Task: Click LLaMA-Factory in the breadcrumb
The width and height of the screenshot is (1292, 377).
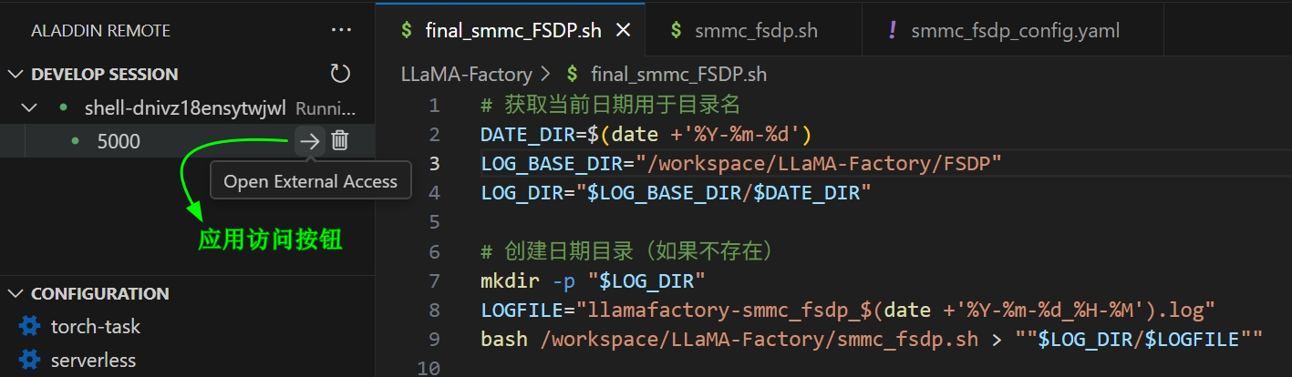Action: click(x=466, y=74)
